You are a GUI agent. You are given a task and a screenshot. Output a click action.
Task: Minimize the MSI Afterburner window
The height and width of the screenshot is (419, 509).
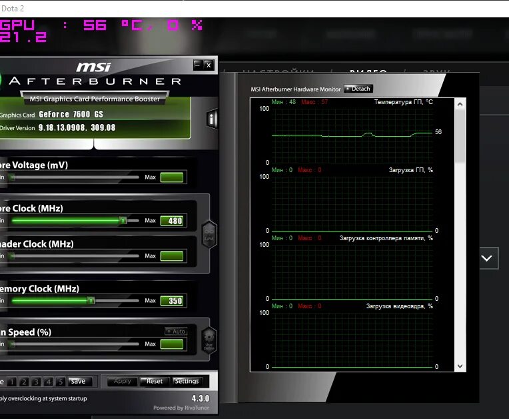point(197,65)
